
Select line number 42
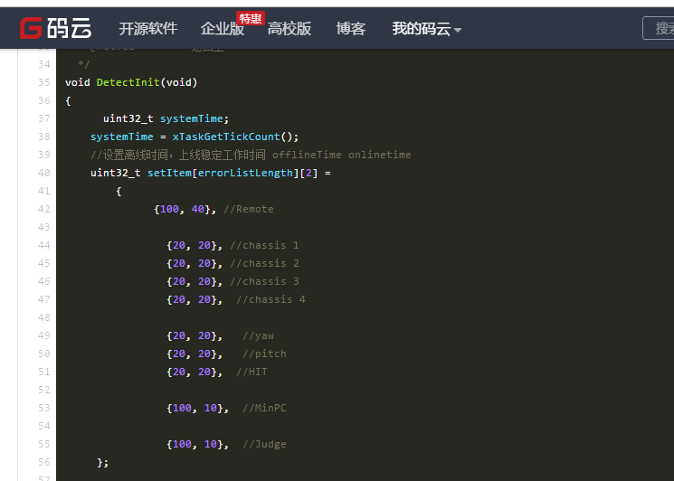[x=44, y=209]
